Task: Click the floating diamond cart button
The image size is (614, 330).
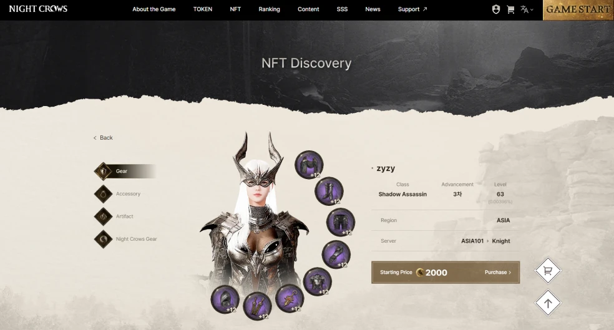Action: pos(548,271)
